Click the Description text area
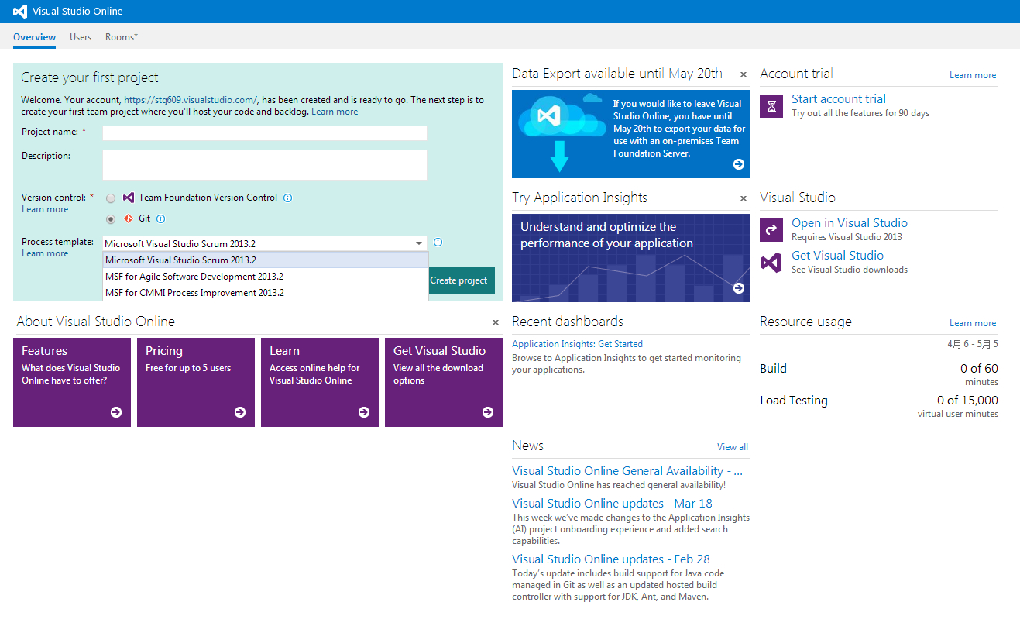 pos(265,165)
